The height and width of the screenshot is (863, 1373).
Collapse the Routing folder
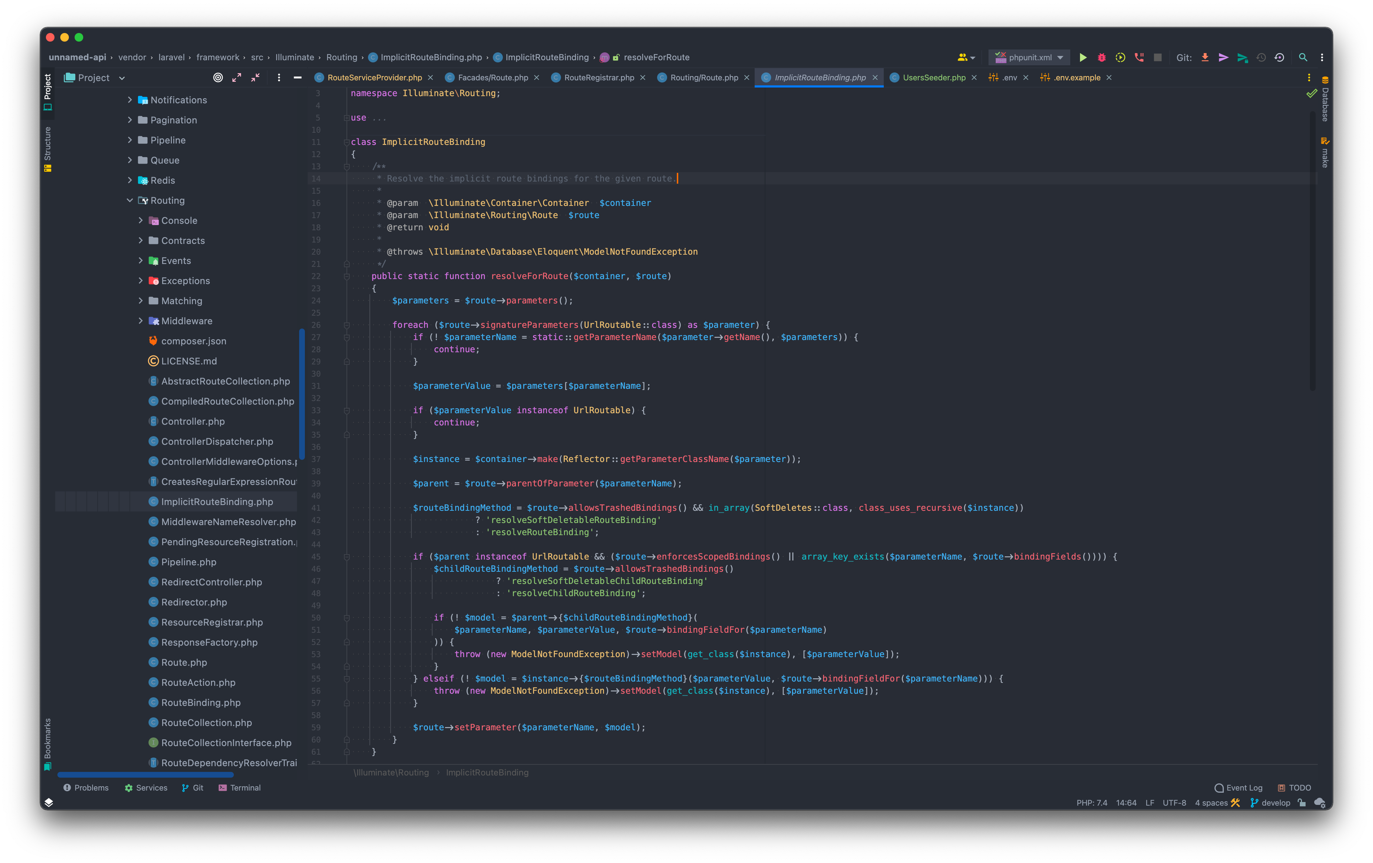point(129,200)
